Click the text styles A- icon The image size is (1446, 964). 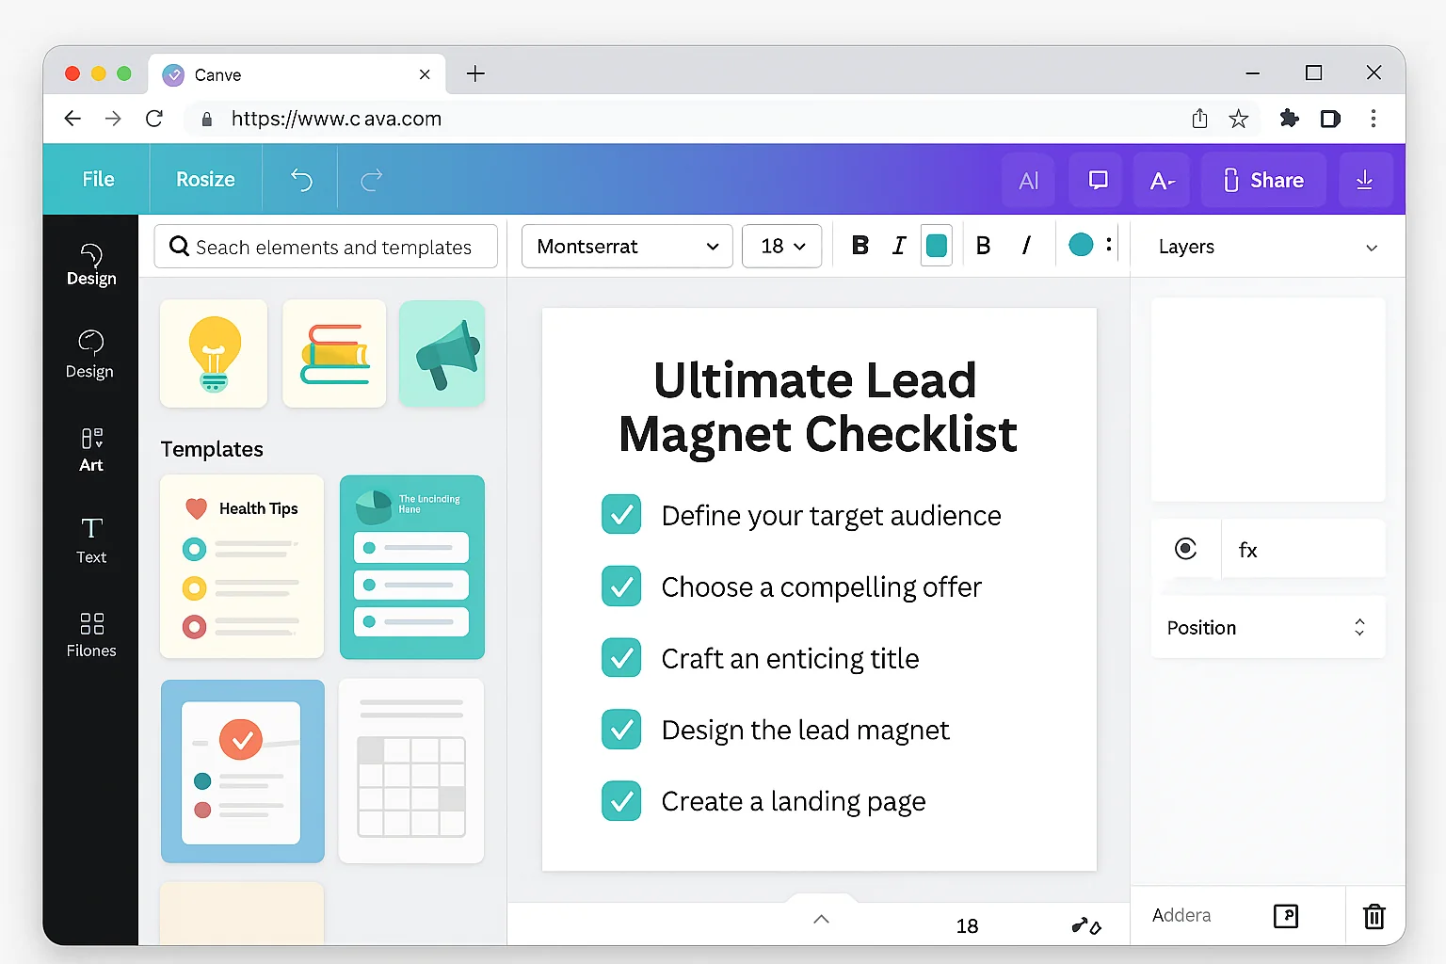(x=1161, y=180)
